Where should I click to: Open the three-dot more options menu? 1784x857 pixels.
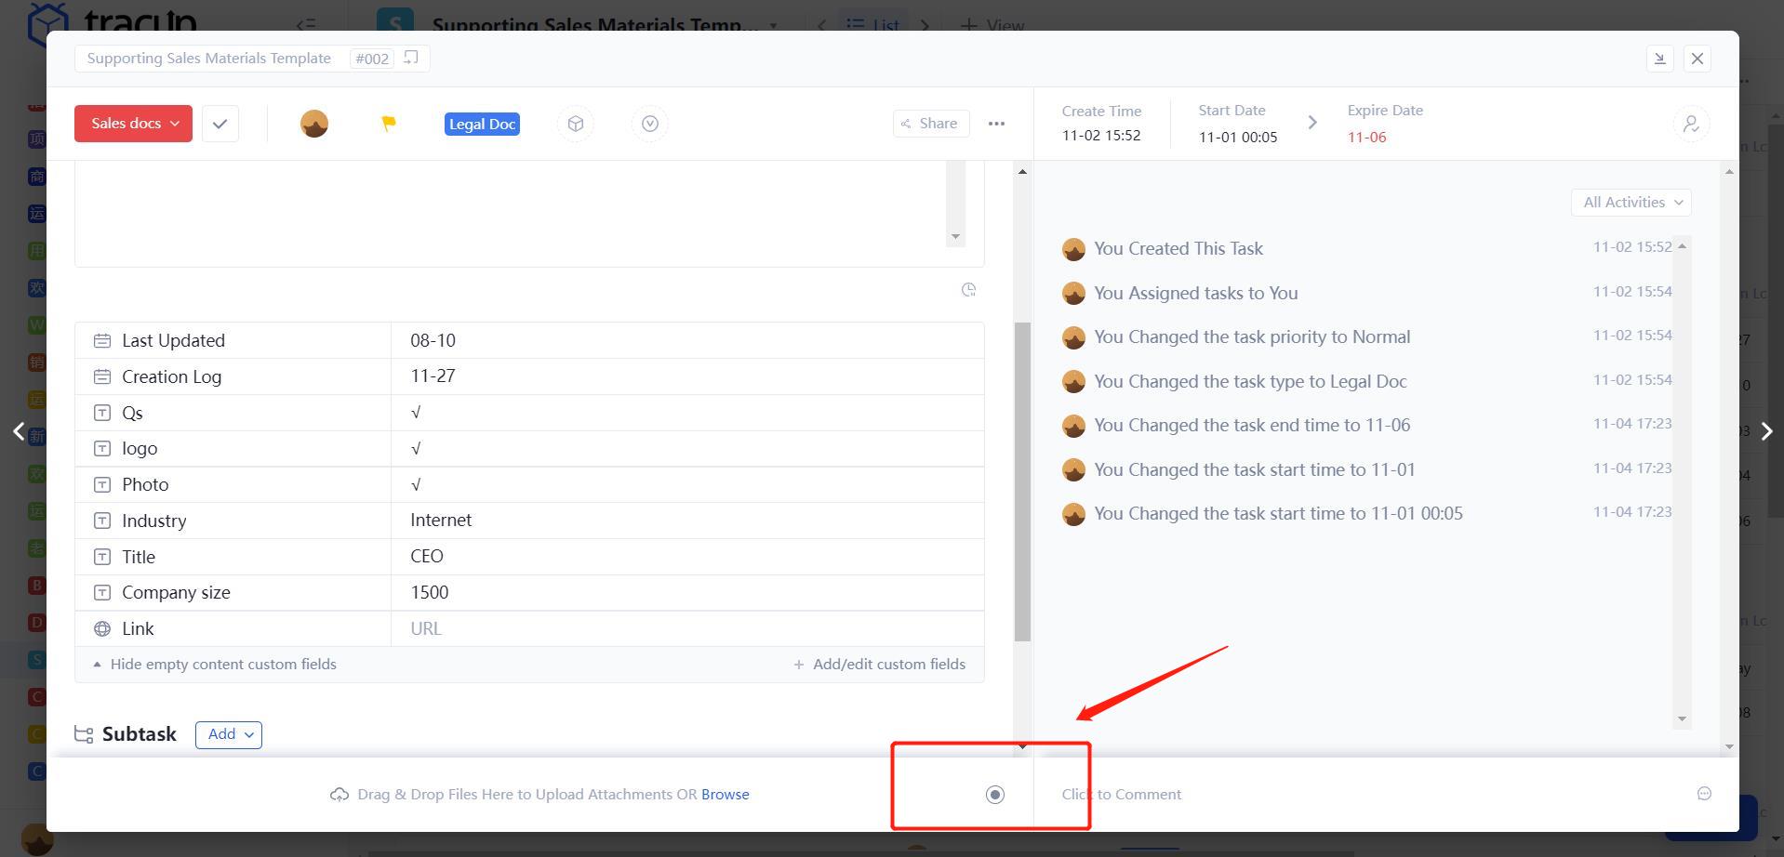pos(996,124)
